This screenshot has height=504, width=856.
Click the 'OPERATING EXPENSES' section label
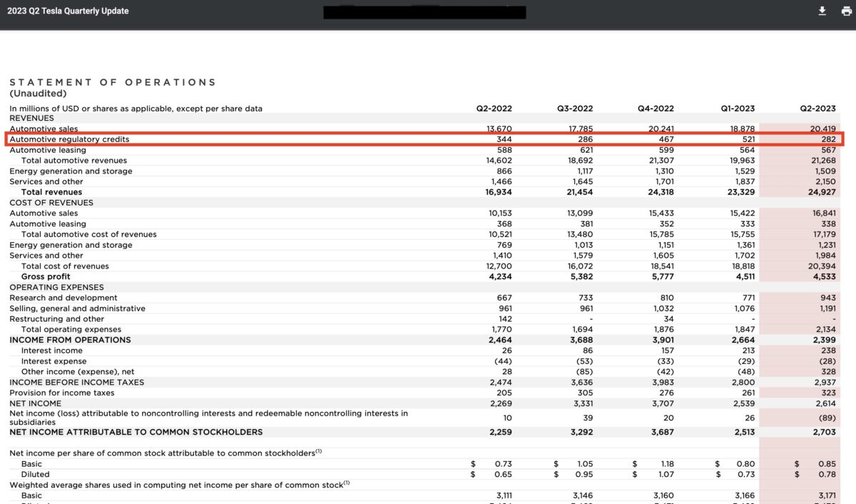[x=56, y=287]
